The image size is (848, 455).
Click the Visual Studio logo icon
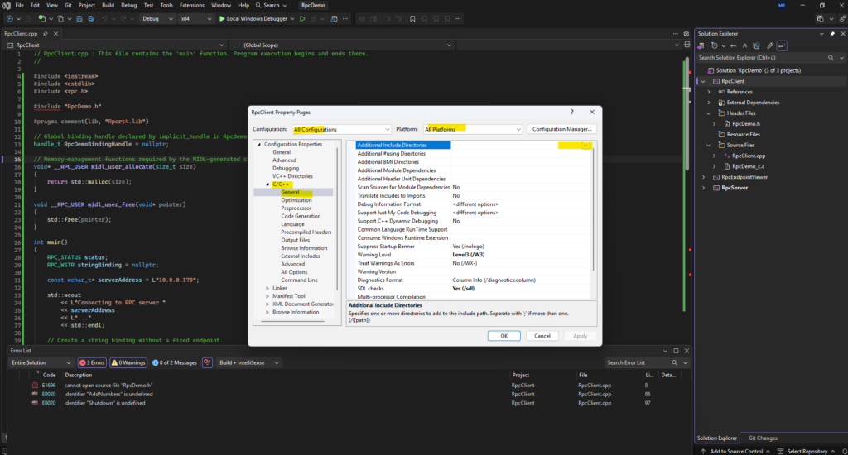pos(6,6)
